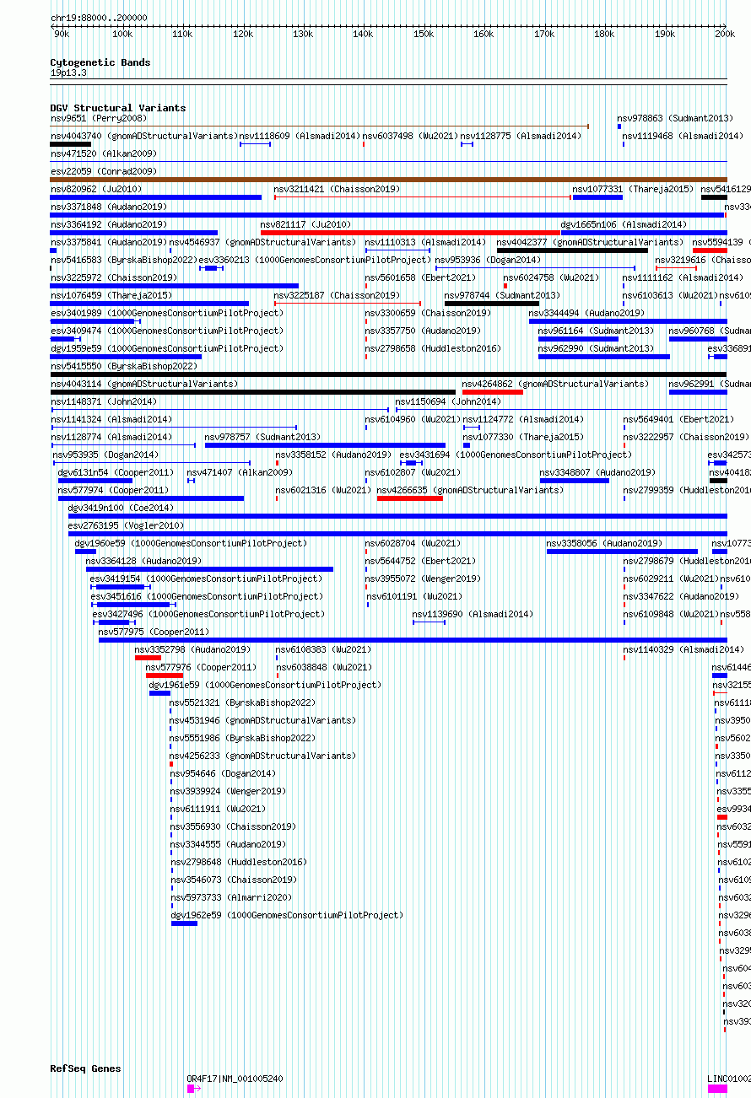Screen dimensions: 751x1098
Task: Open variant esv2763195 (Vogler2010) label
Action: click(127, 526)
